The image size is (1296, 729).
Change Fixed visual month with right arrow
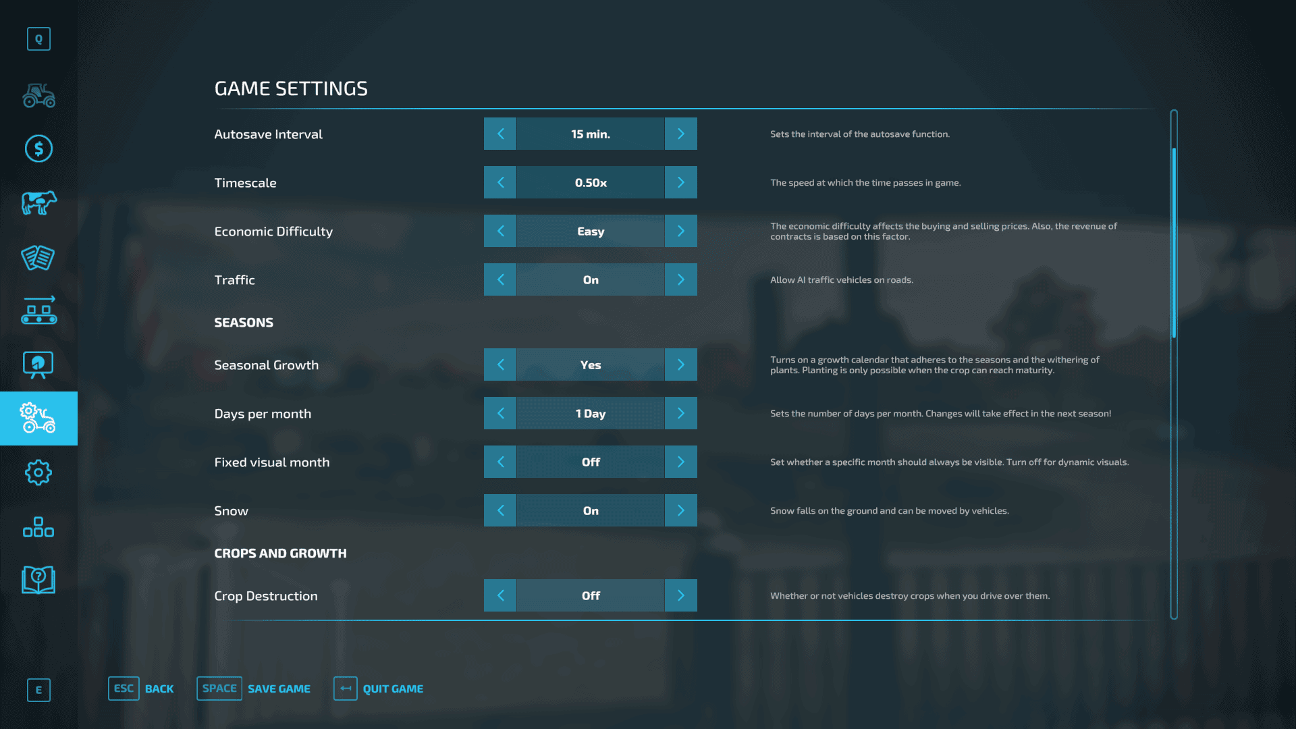681,462
